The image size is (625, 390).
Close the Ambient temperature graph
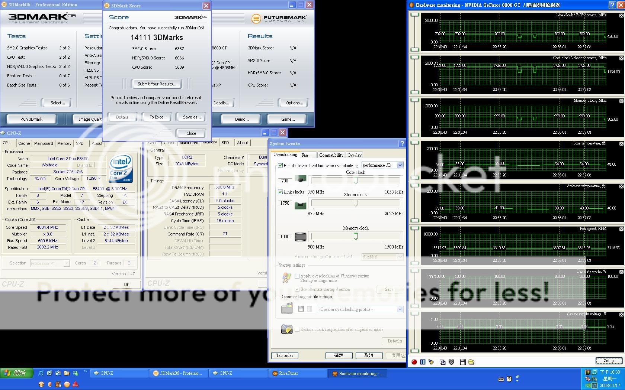[621, 186]
